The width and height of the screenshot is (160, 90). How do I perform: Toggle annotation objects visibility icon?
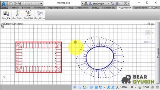[108, 87]
